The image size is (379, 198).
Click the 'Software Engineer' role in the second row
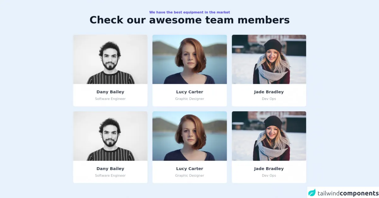click(x=110, y=176)
